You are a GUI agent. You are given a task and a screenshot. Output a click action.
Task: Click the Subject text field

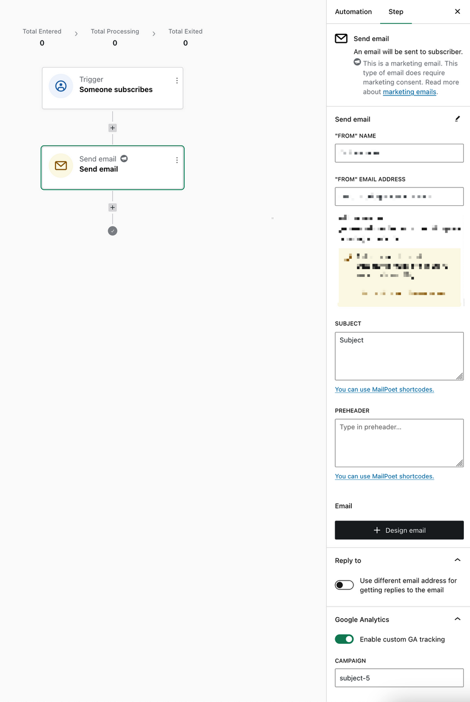[399, 356]
